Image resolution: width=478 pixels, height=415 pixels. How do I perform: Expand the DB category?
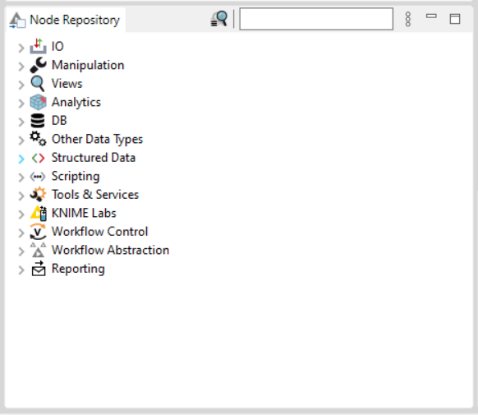[21, 122]
